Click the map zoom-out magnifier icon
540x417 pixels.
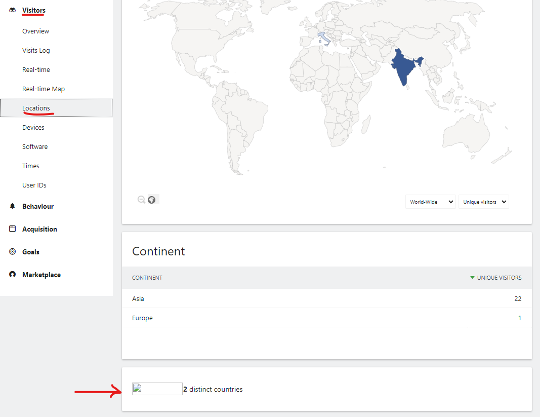pos(141,200)
